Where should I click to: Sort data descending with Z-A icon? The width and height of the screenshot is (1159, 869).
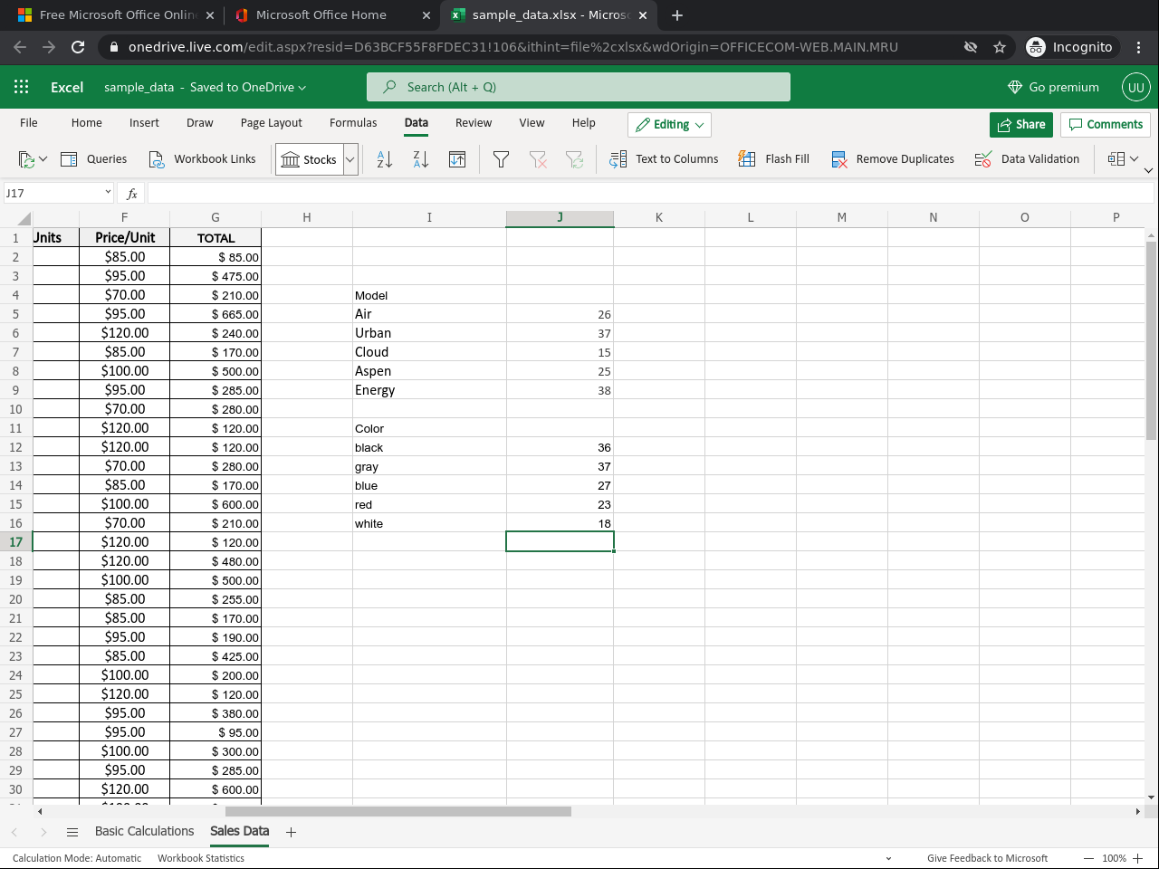click(x=419, y=158)
